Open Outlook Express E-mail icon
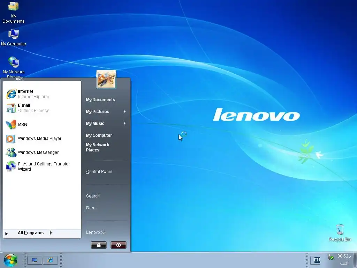 tap(11, 108)
